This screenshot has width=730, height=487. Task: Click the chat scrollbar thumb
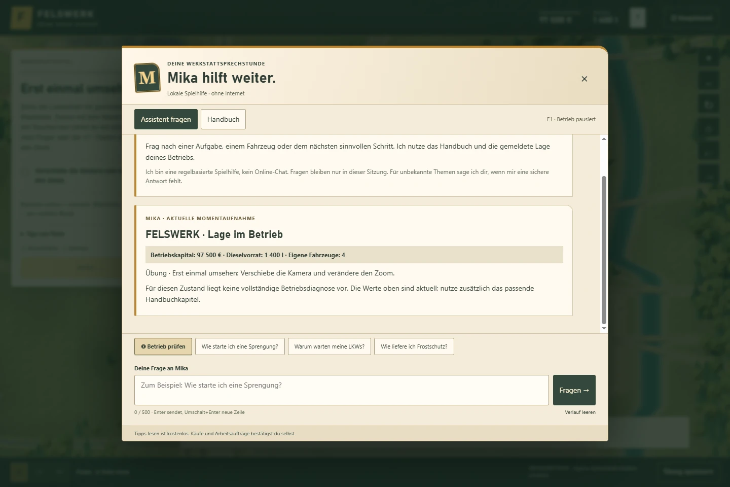point(604,250)
